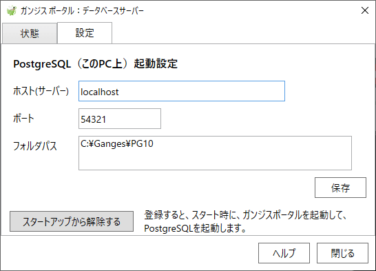Click the ホスト(サーバー) label
The width and height of the screenshot is (376, 271).
point(41,91)
